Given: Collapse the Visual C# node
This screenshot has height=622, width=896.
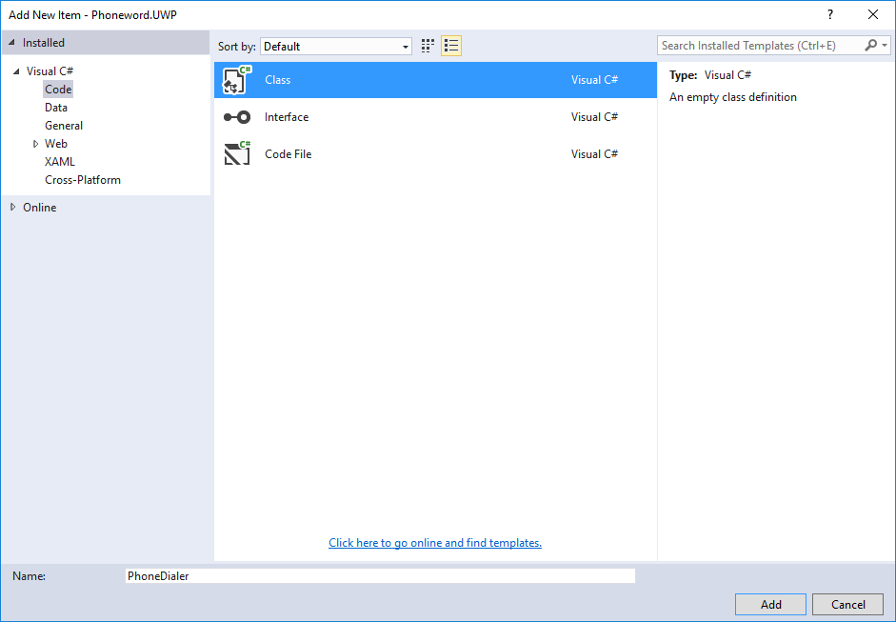Looking at the screenshot, I should pos(16,71).
